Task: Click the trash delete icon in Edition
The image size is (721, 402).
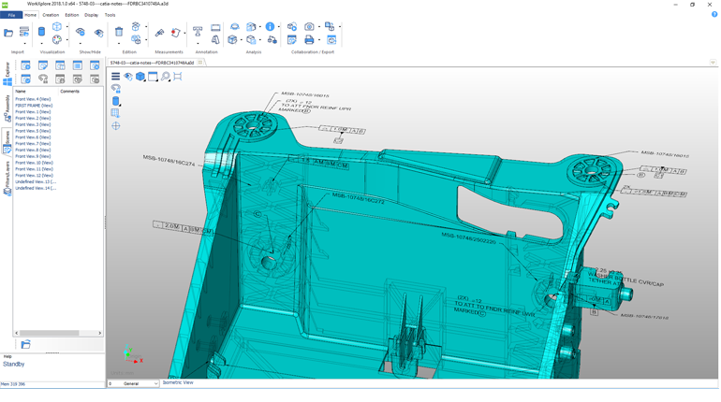Action: click(x=118, y=33)
